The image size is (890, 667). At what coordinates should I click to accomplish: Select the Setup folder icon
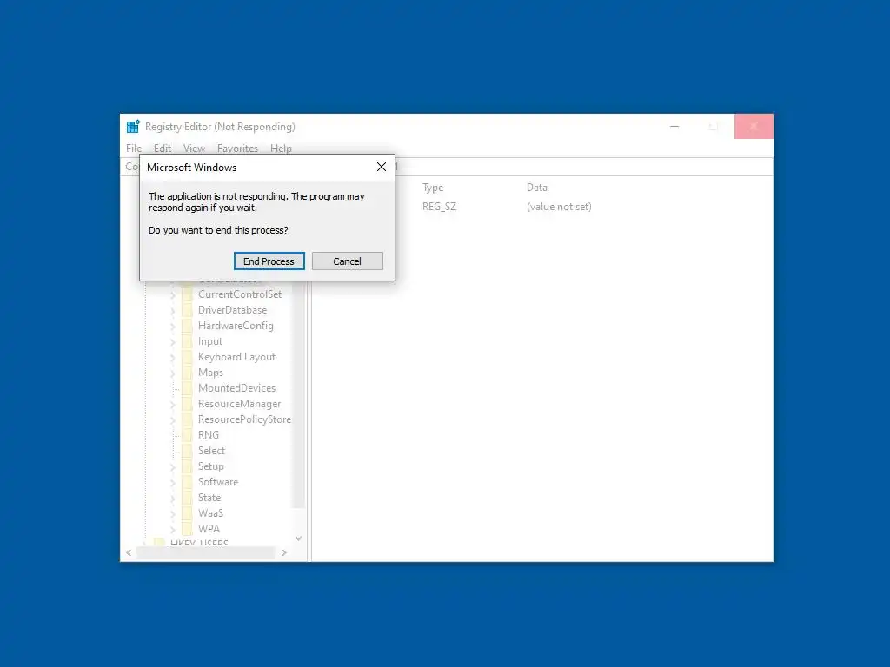click(x=187, y=466)
